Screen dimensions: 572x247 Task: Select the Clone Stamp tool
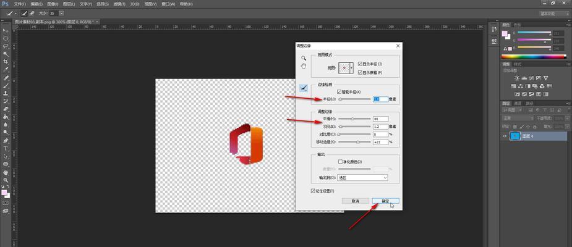[6, 93]
